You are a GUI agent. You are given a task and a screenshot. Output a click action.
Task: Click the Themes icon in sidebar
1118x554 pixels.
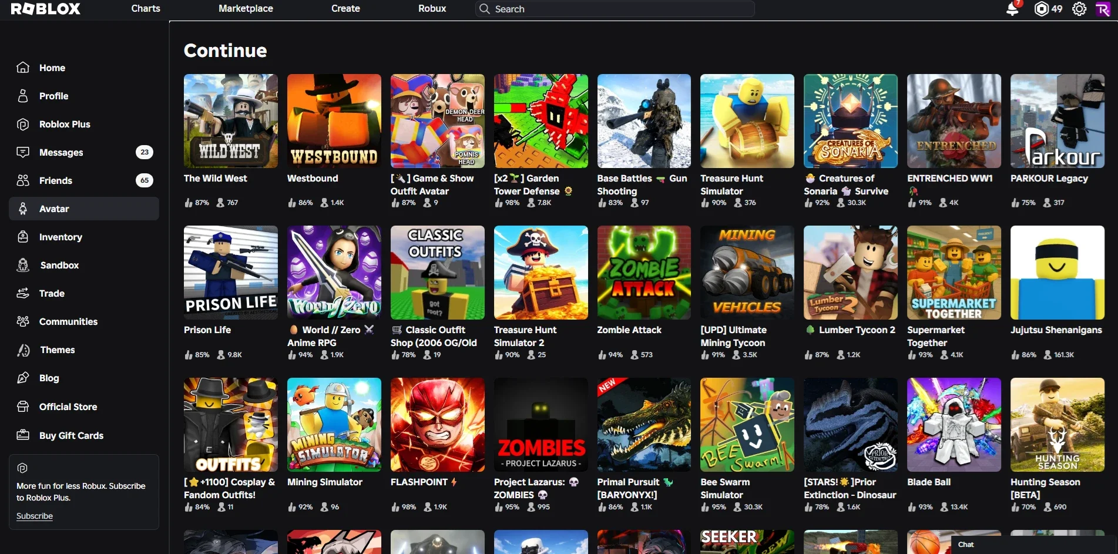click(23, 350)
